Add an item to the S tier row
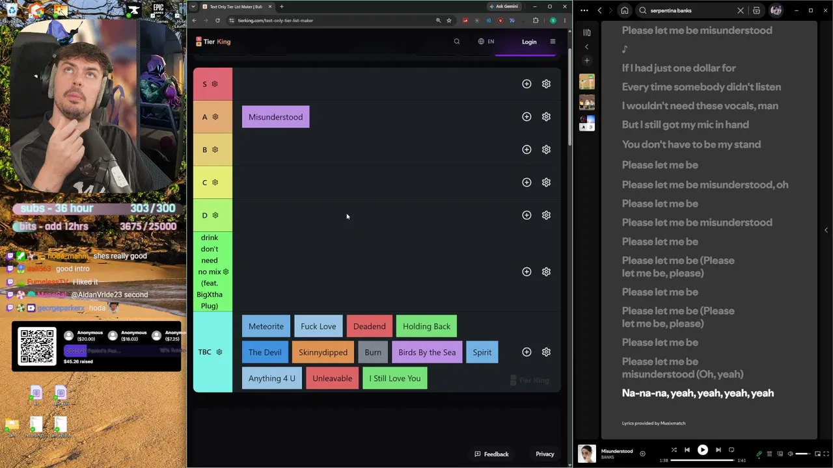Screen dimensions: 833x468 click(526, 84)
